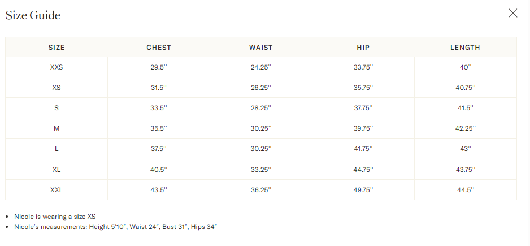Select the XXS size row label
The height and width of the screenshot is (246, 530).
pos(57,67)
